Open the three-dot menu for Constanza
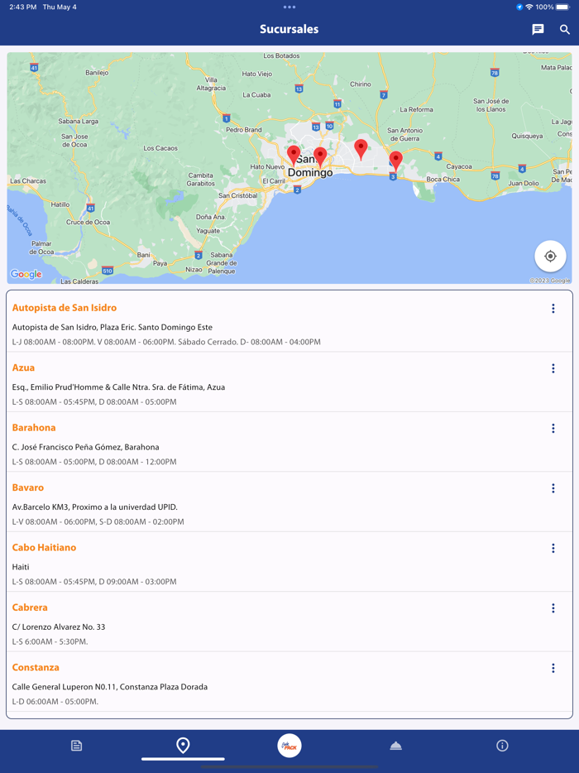 (553, 668)
